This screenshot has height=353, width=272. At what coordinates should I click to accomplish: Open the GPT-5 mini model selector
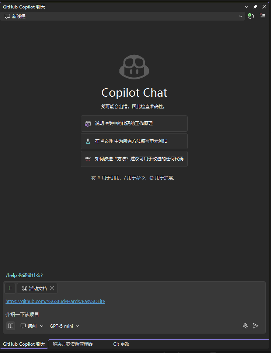(x=64, y=326)
